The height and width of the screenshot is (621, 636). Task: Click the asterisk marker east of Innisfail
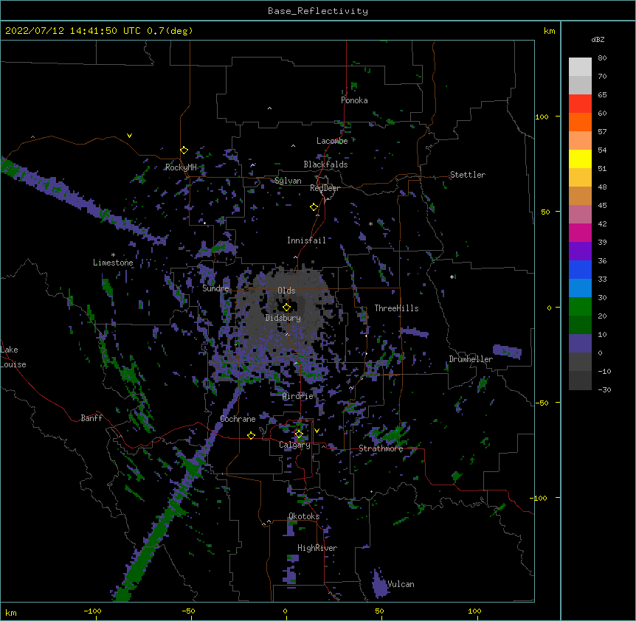click(370, 224)
